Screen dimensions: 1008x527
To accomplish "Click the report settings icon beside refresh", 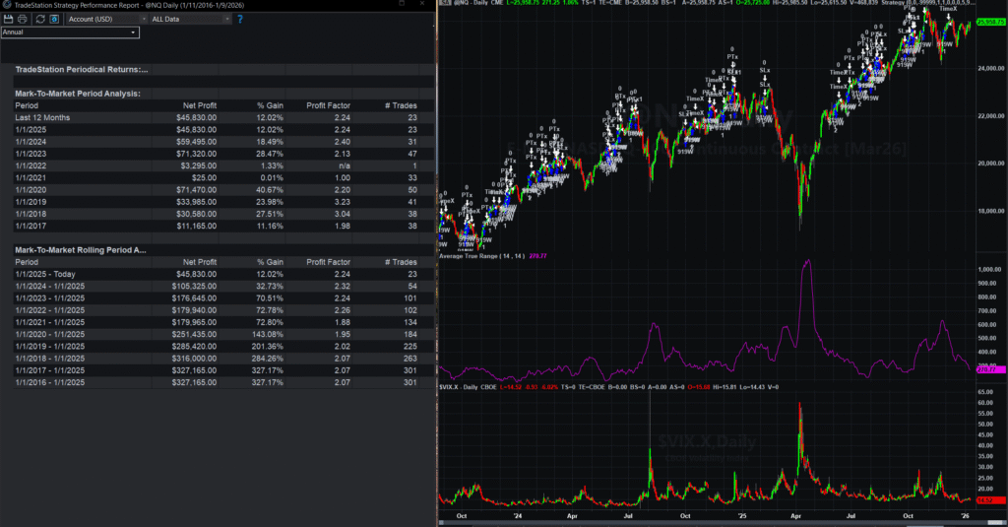I will tap(54, 19).
